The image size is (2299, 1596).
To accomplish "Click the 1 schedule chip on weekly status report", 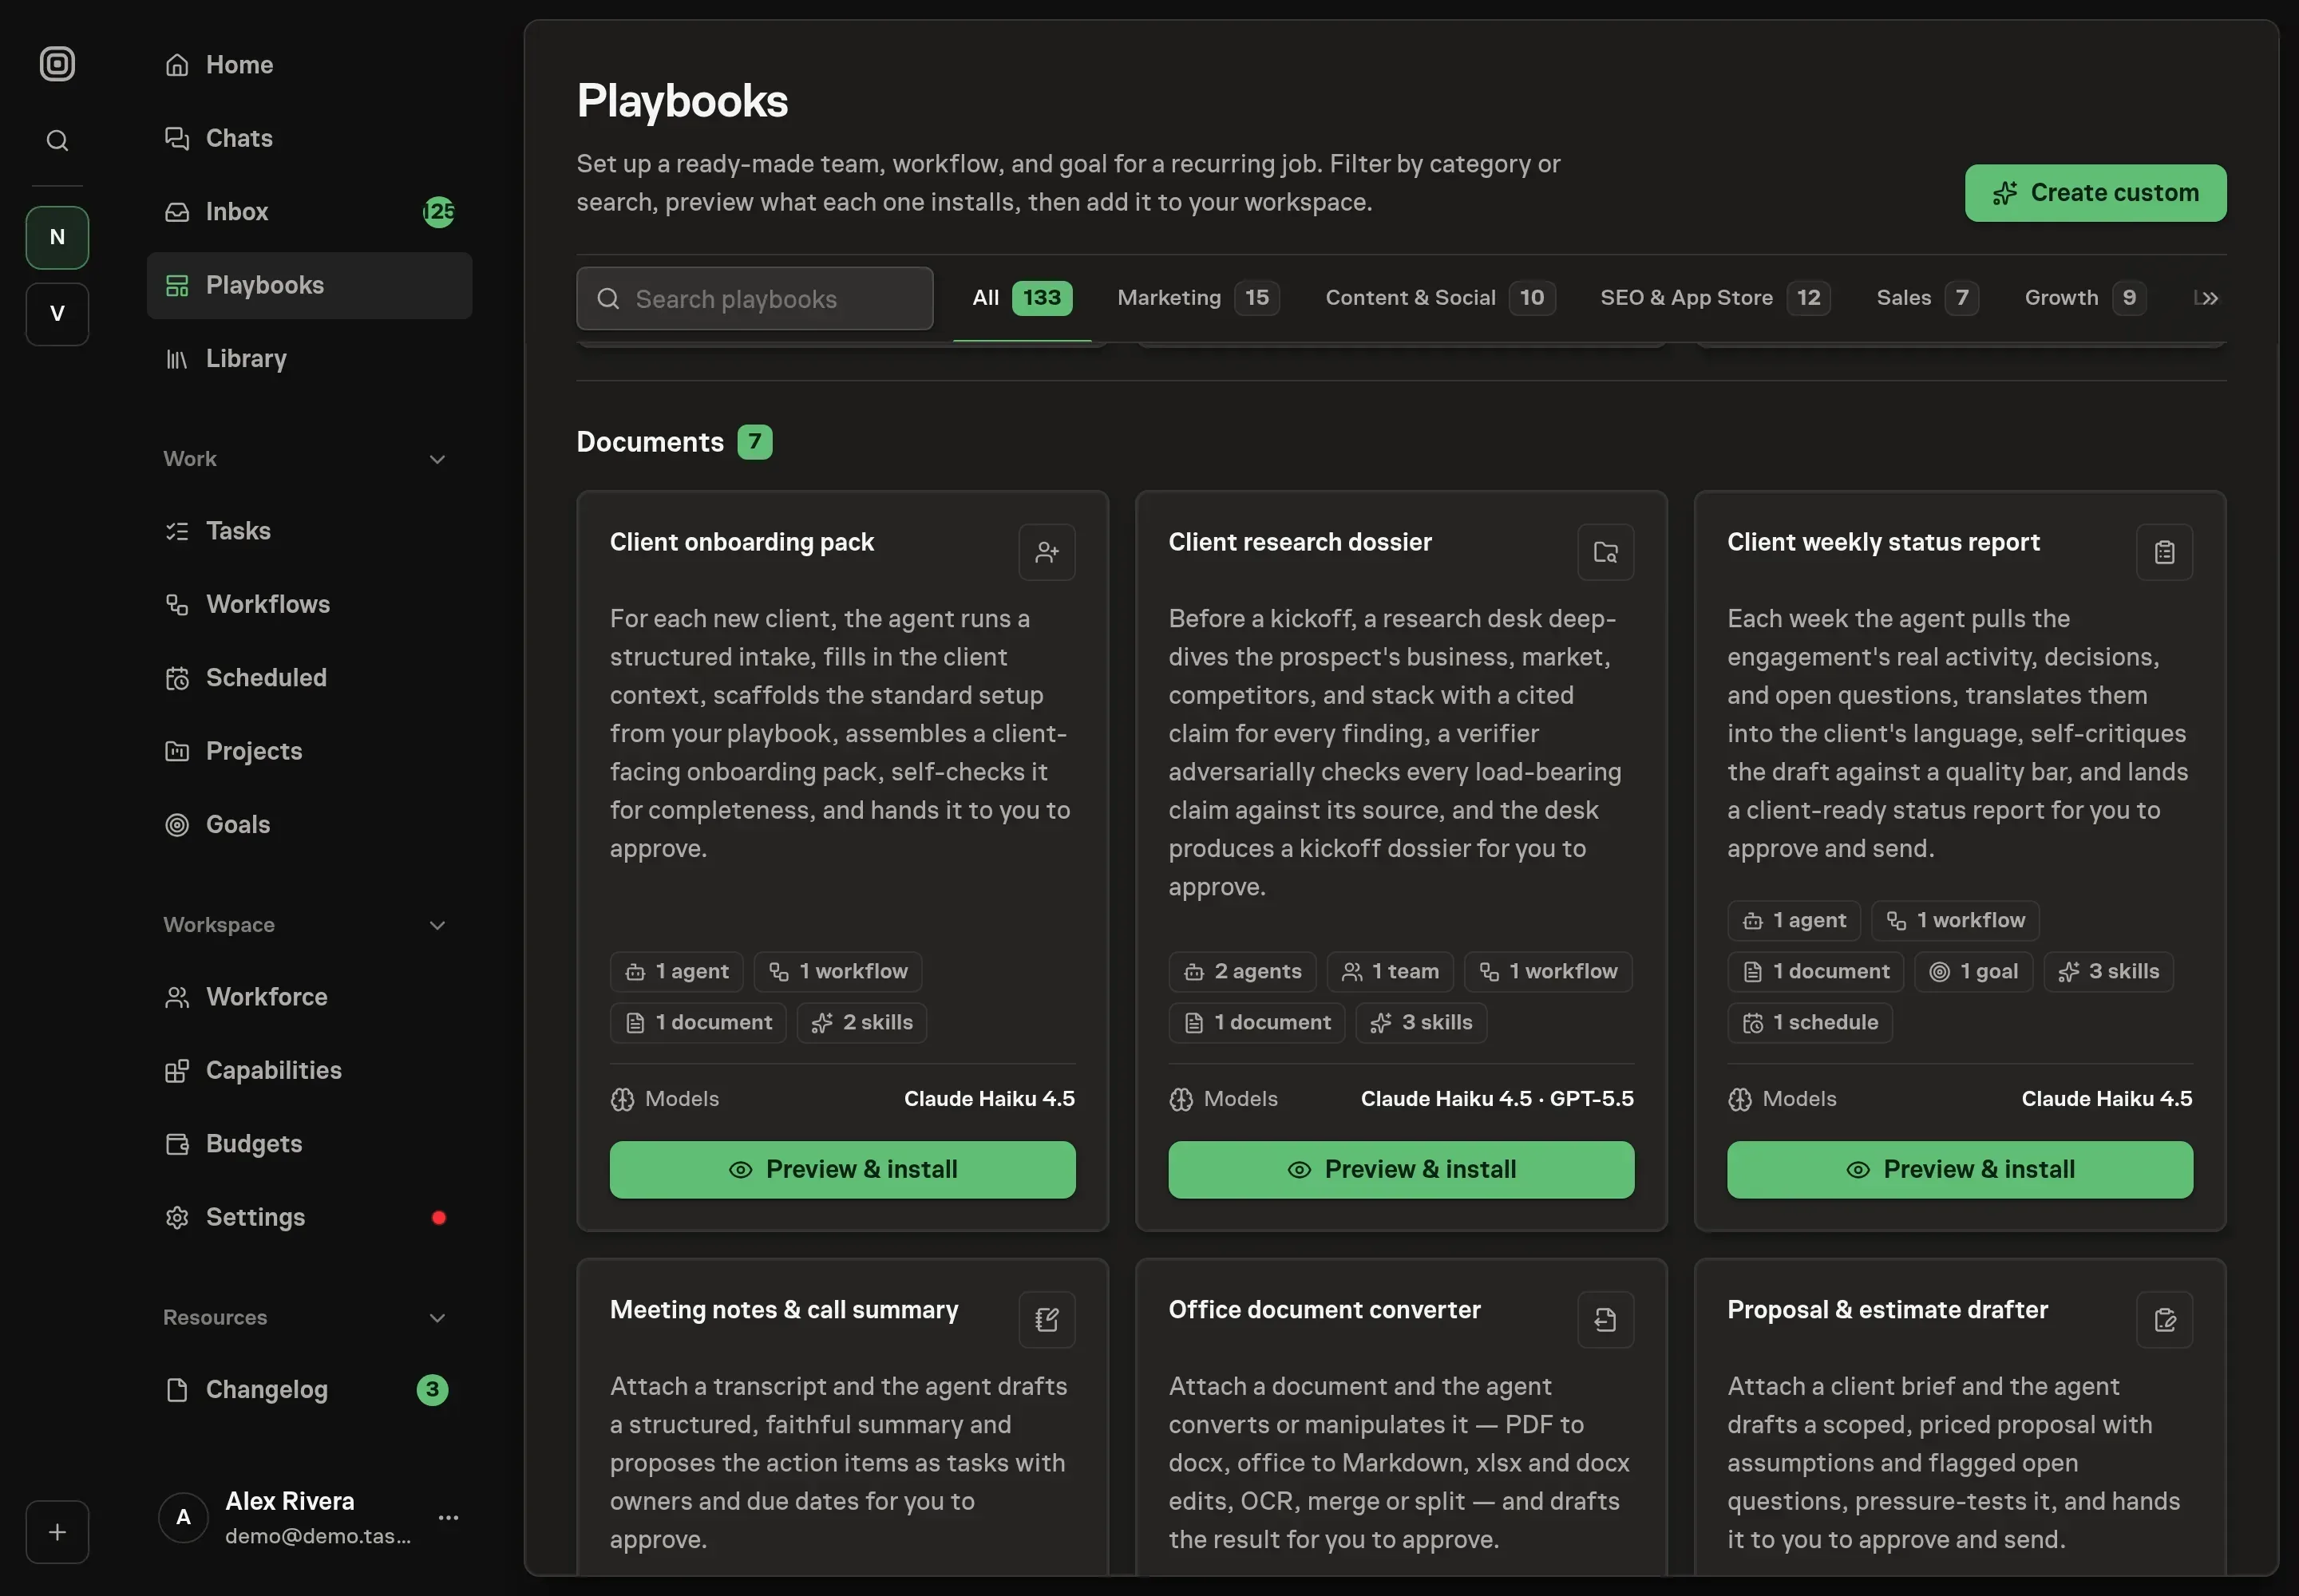I will [x=1810, y=1023].
